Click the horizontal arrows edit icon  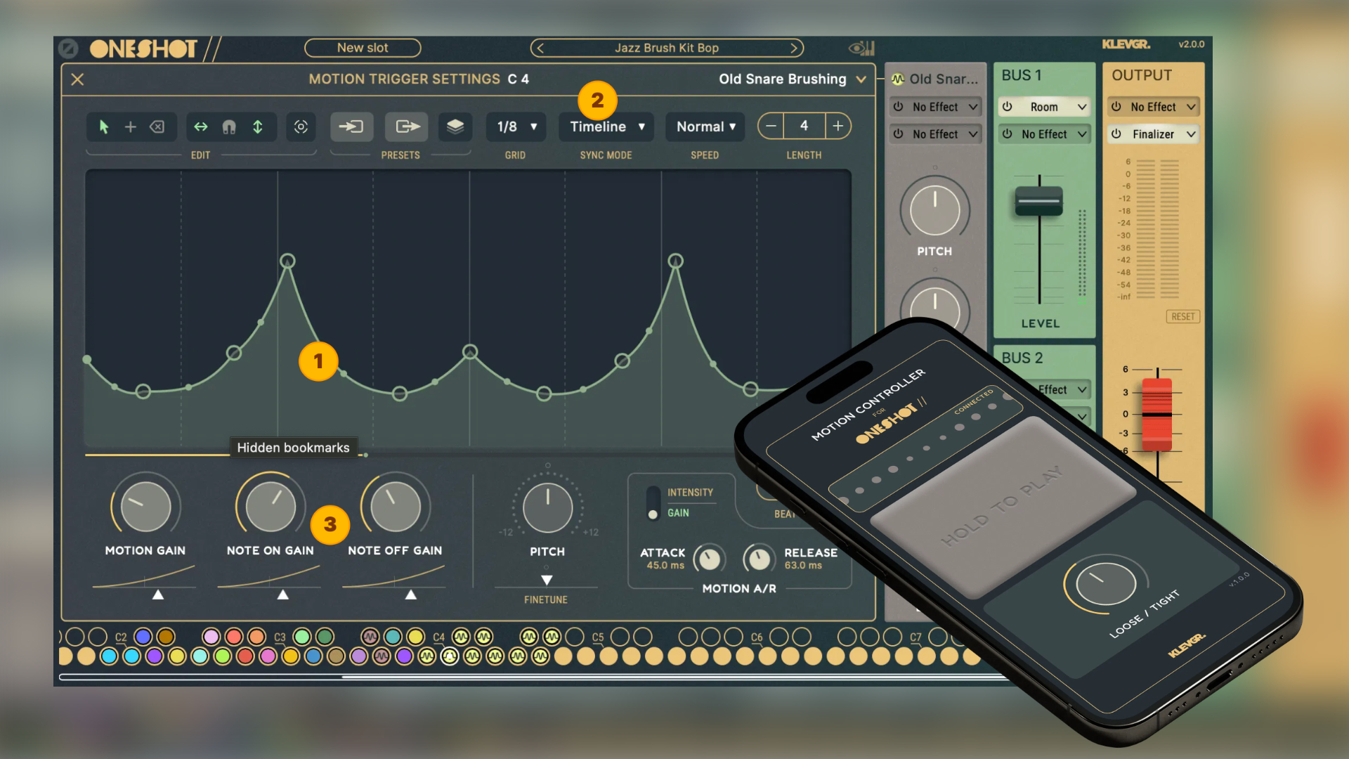click(x=201, y=127)
